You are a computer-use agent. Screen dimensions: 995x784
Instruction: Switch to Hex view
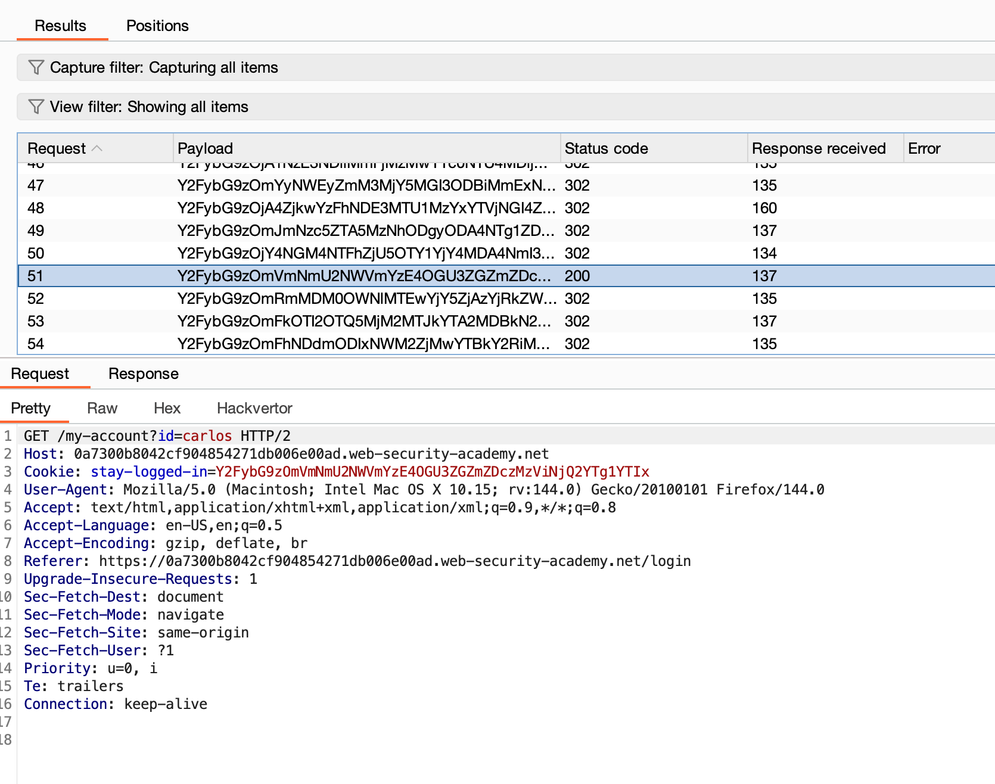point(167,408)
